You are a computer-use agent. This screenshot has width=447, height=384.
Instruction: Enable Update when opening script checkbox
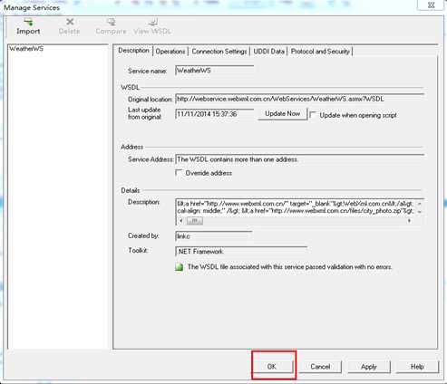(313, 115)
